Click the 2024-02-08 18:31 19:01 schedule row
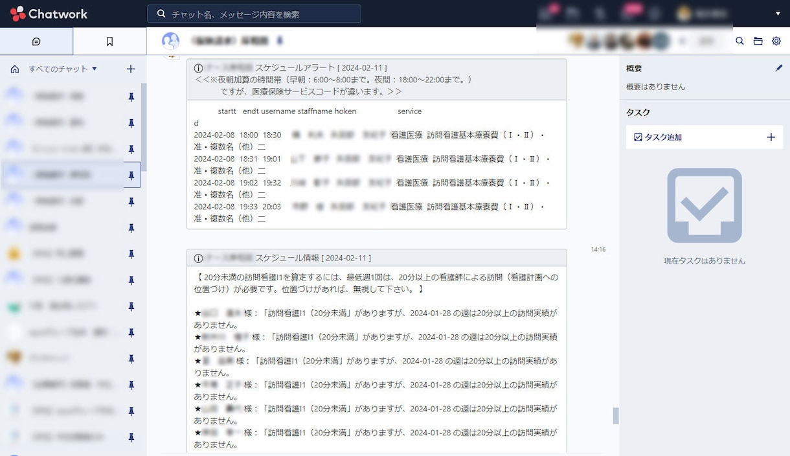This screenshot has height=456, width=790. click(x=372, y=165)
